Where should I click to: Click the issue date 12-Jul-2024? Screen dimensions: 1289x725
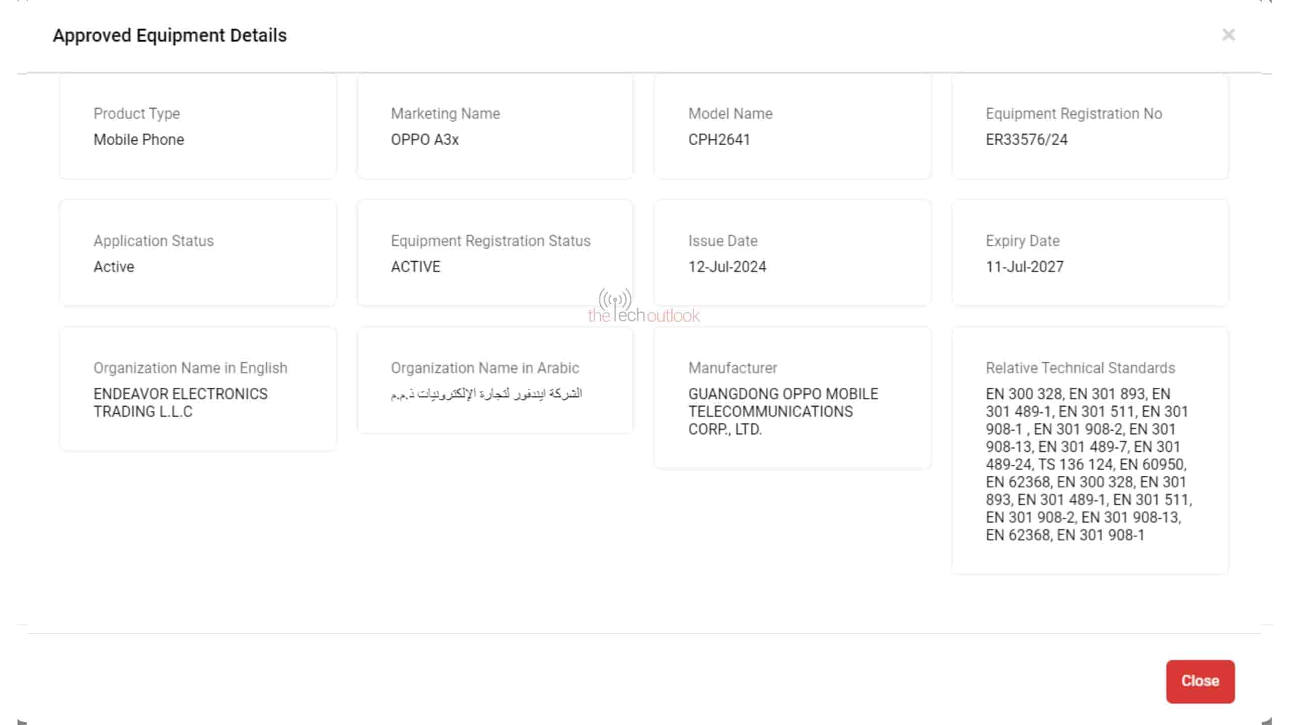pos(727,267)
